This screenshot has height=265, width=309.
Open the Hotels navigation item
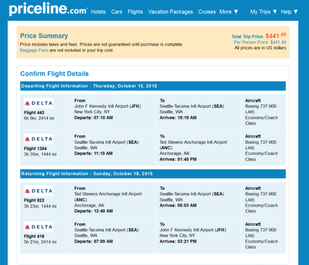98,12
